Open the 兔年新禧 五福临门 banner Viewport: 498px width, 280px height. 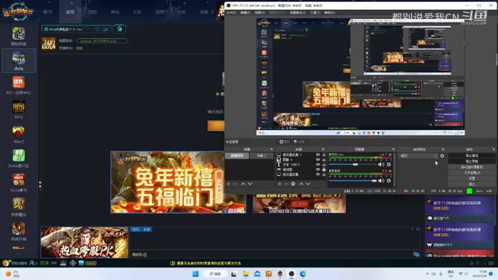(x=178, y=182)
